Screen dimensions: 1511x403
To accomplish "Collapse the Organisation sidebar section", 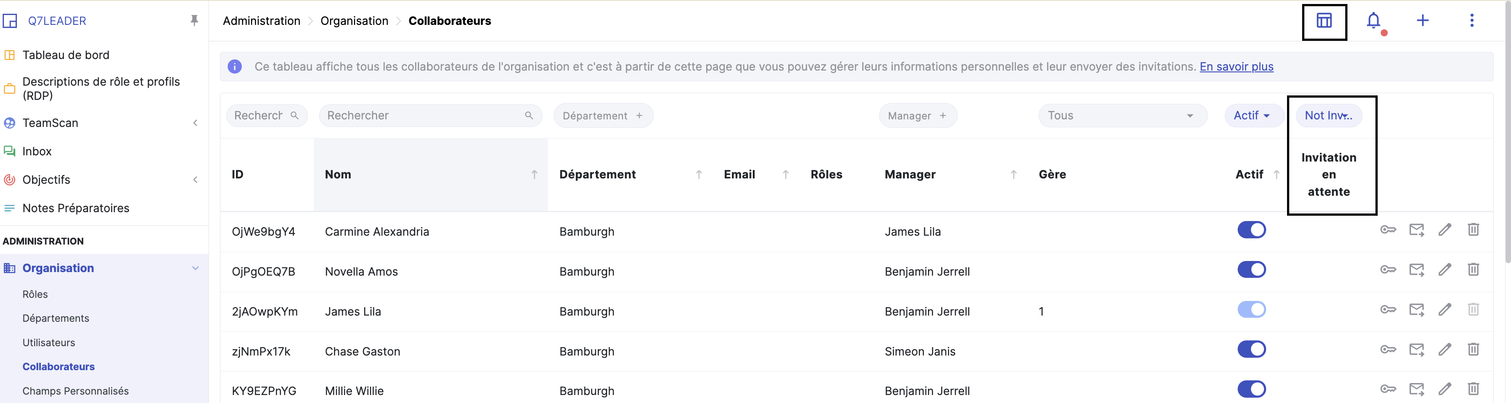I will [x=196, y=268].
